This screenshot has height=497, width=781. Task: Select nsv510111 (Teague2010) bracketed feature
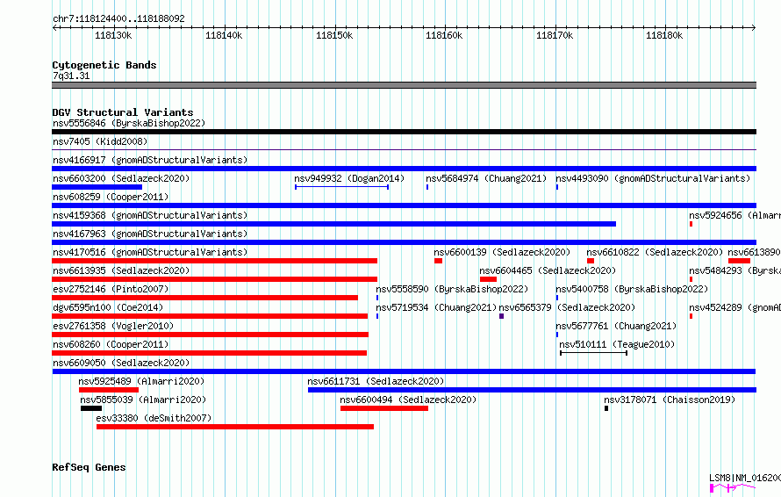593,353
